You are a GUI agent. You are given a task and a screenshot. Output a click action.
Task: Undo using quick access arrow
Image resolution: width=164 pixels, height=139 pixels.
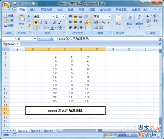click(20, 4)
